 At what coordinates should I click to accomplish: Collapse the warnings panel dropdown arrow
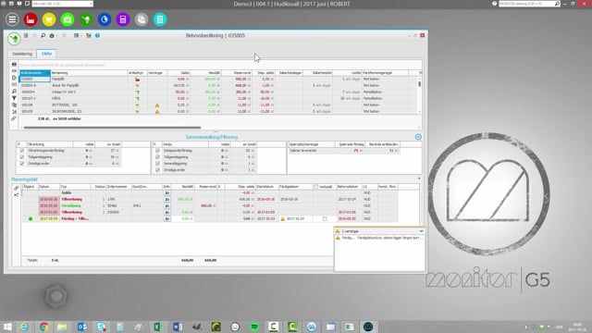pyautogui.click(x=422, y=231)
